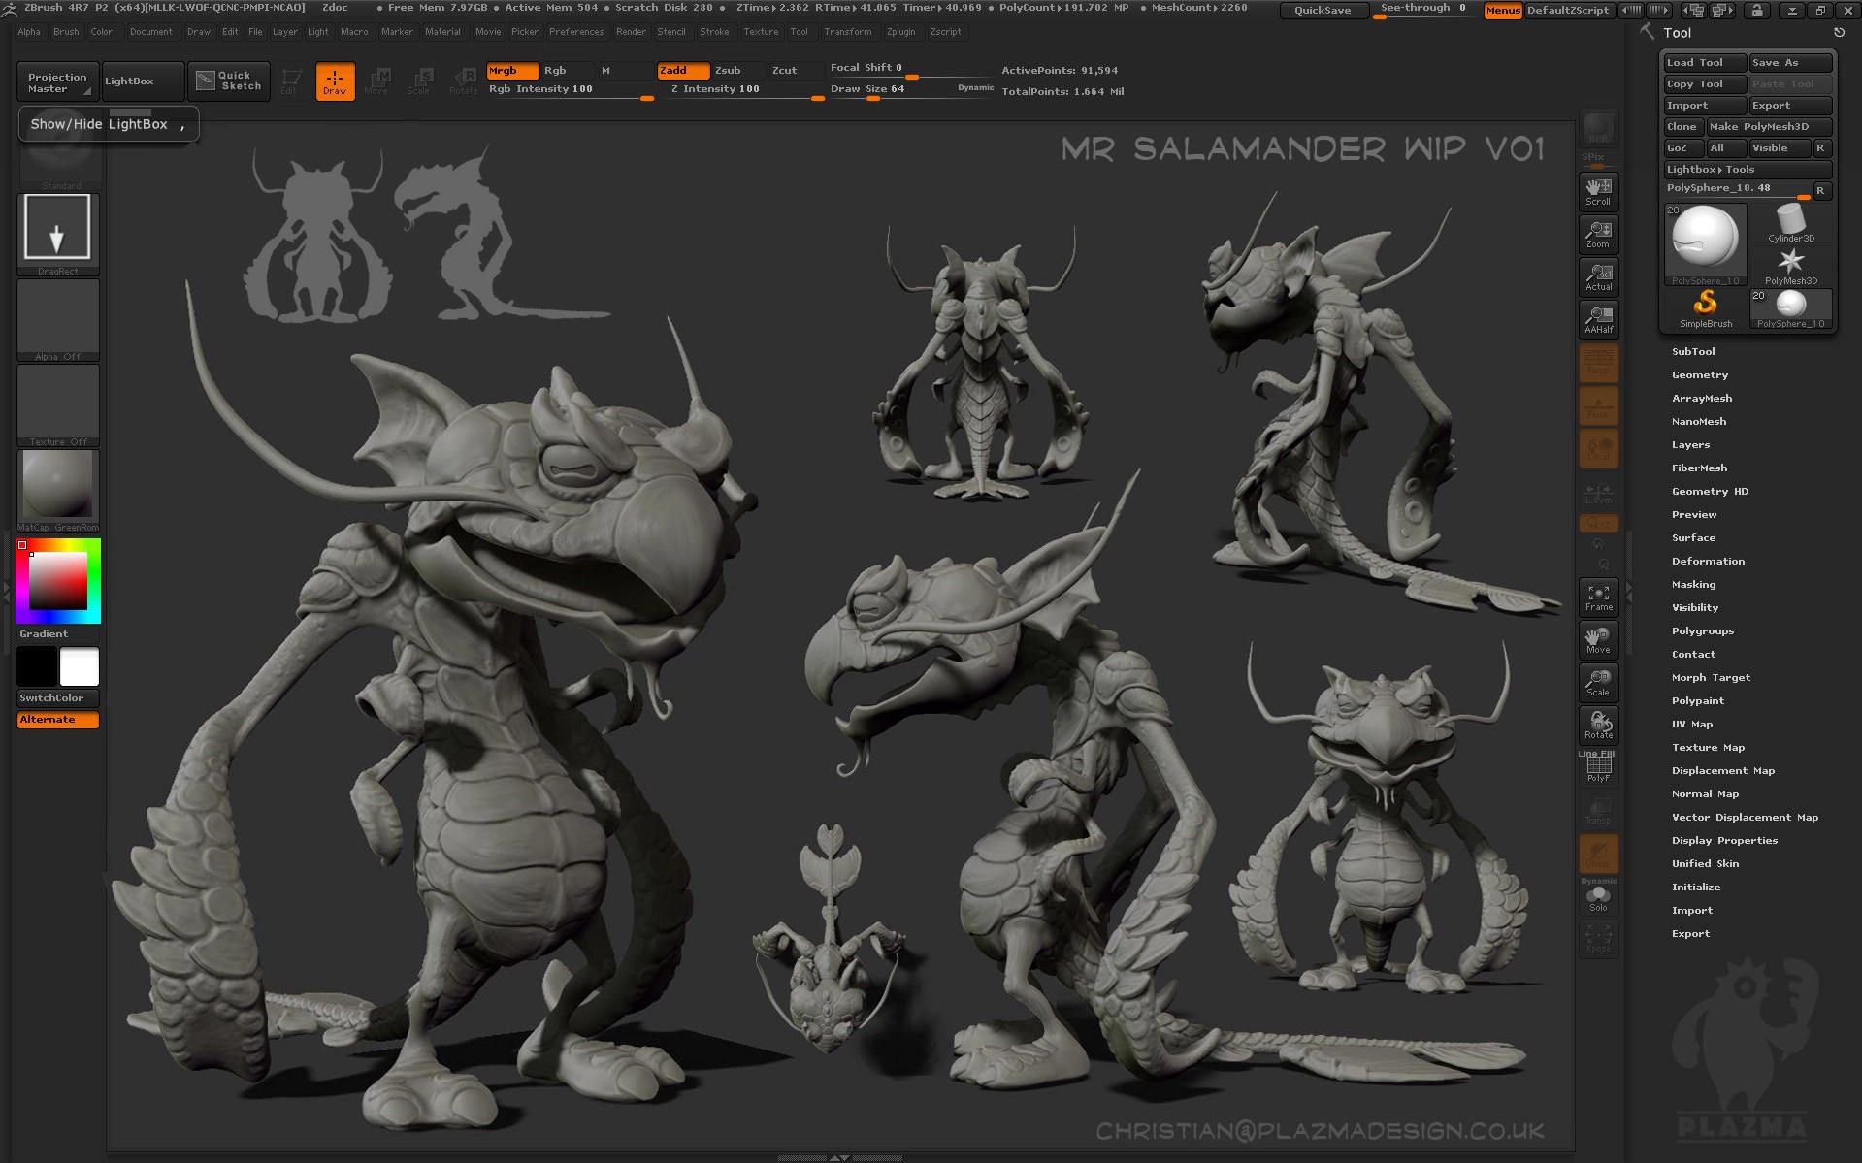Screen dimensions: 1862x1163
Task: Toggle Mrgb painting mode
Action: click(511, 70)
